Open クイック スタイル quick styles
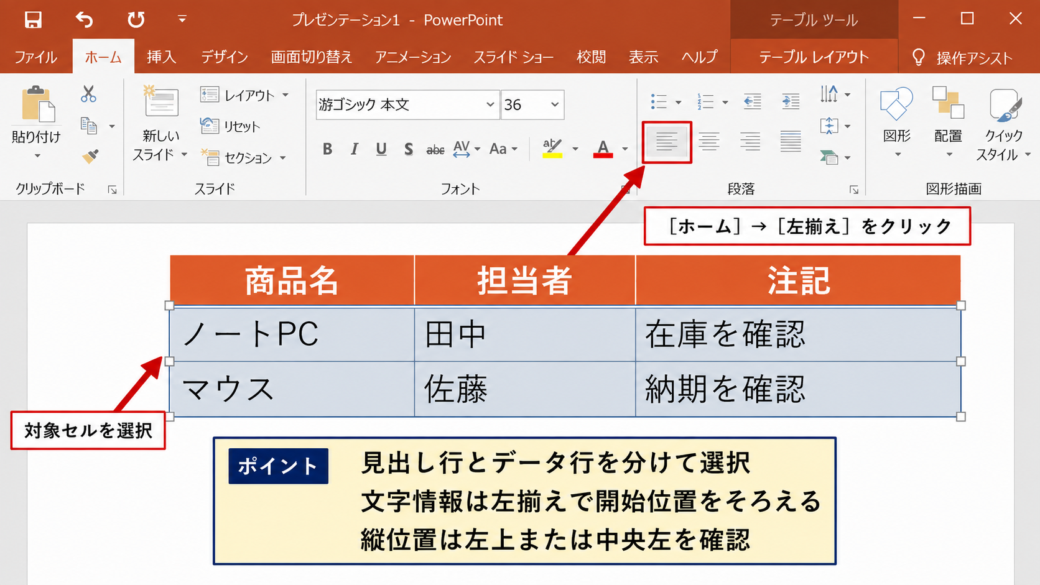 point(1003,123)
